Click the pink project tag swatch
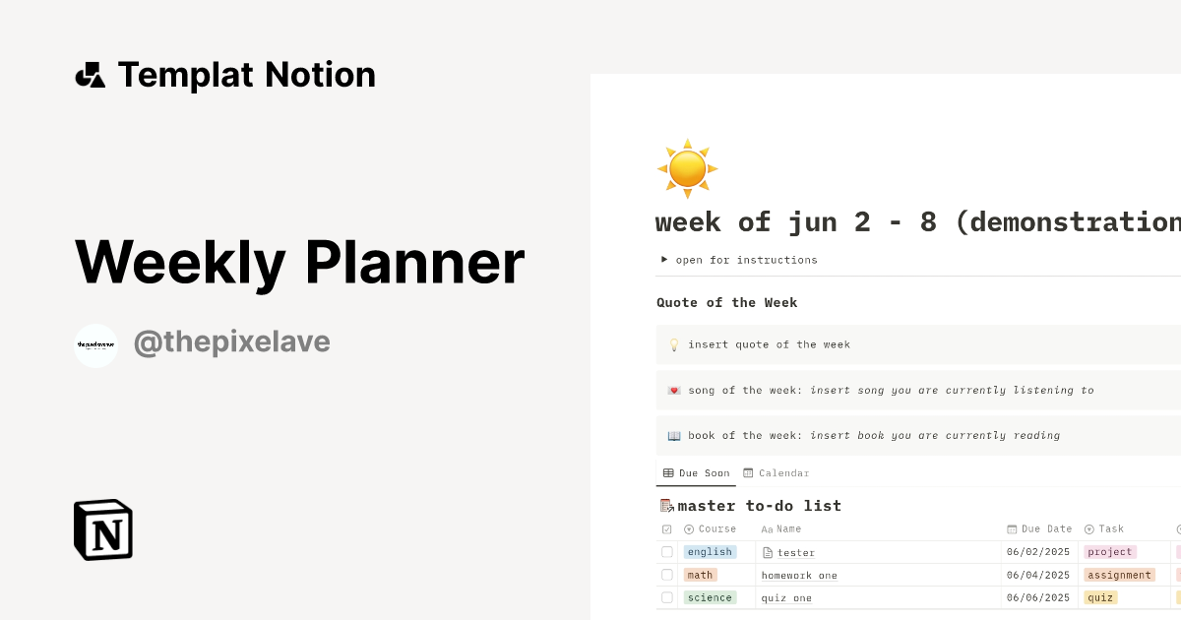1181x620 pixels. click(x=1110, y=552)
